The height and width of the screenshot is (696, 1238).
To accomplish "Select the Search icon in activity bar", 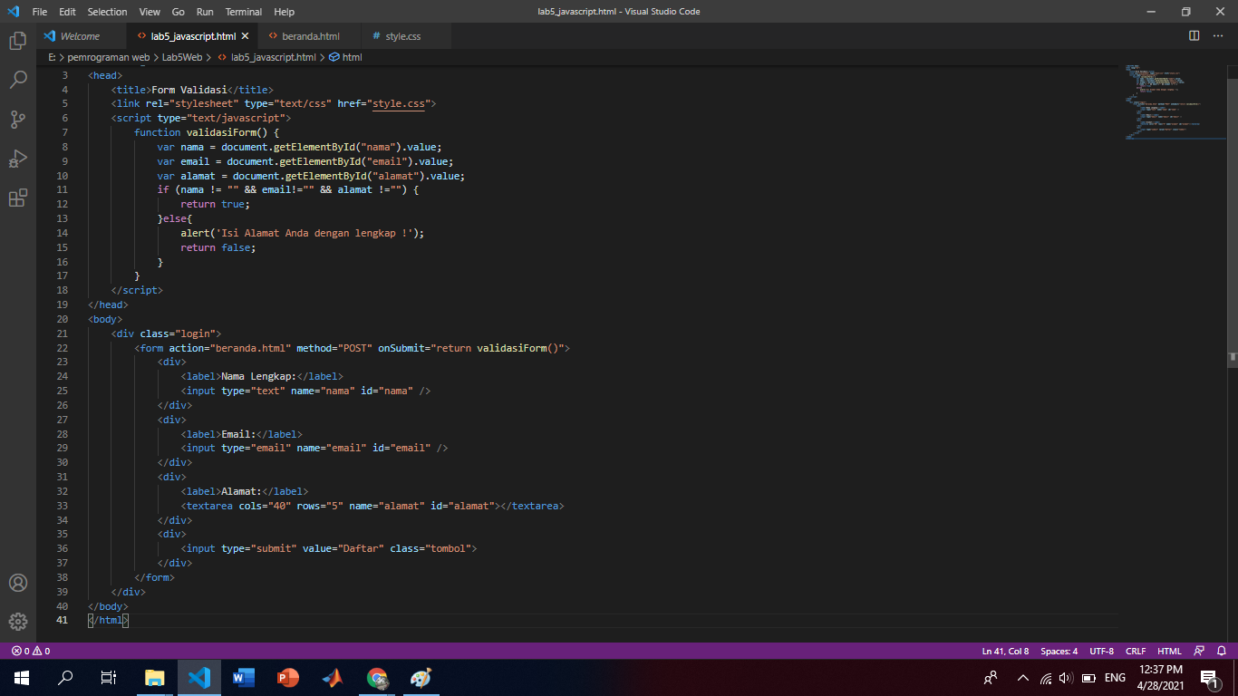I will tap(18, 79).
